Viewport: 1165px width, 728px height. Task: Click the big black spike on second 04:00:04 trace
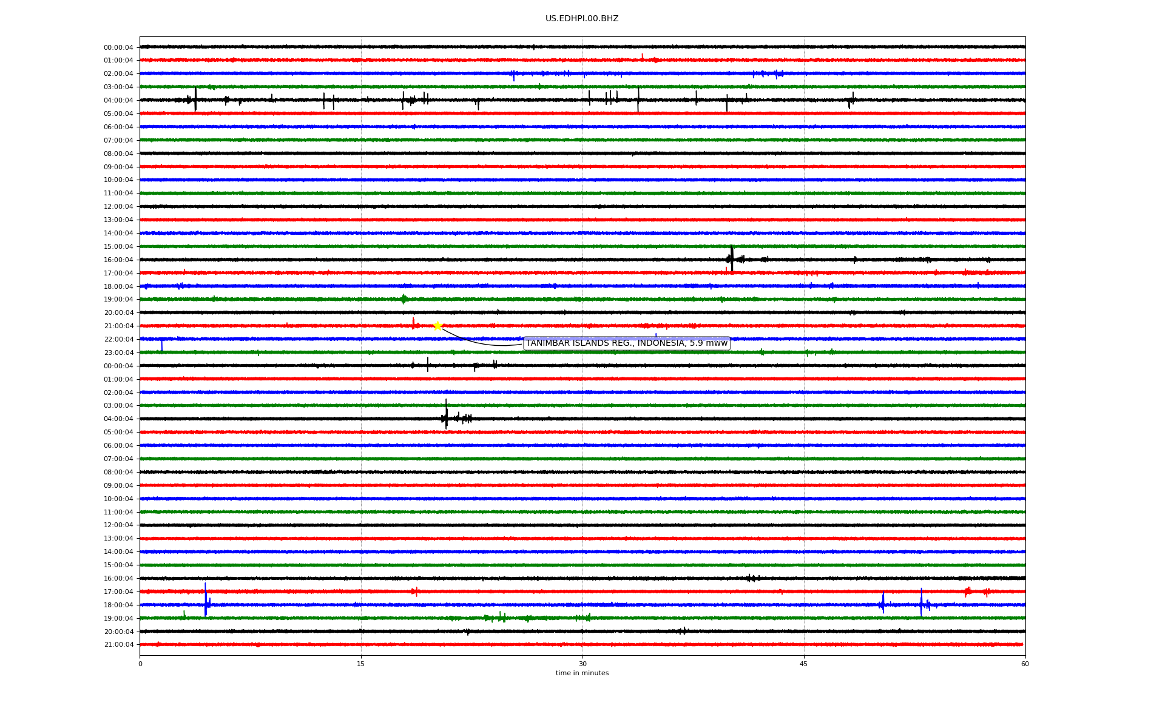pos(446,415)
